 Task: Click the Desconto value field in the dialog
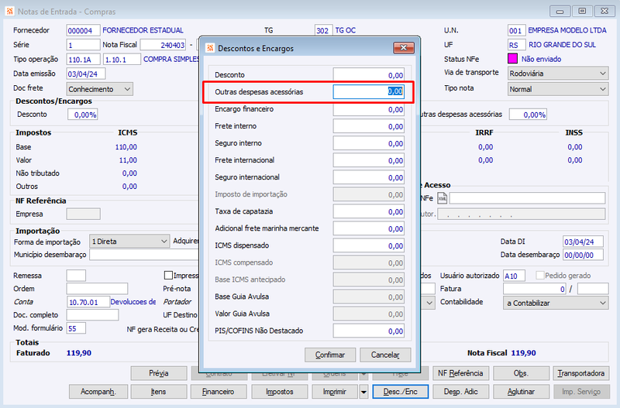pyautogui.click(x=369, y=74)
